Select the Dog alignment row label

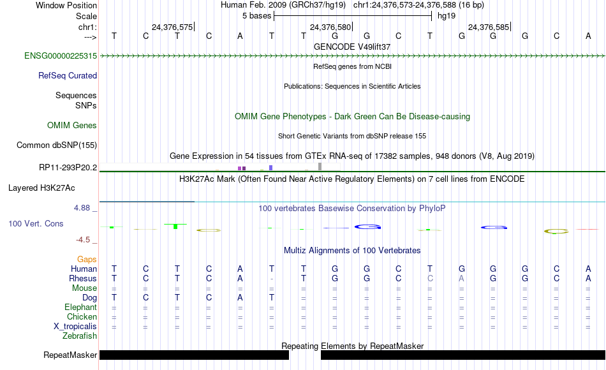(90, 297)
